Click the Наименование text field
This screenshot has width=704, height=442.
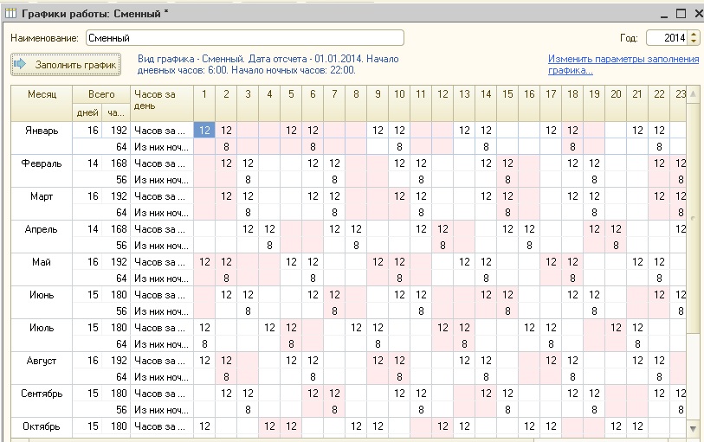click(245, 38)
